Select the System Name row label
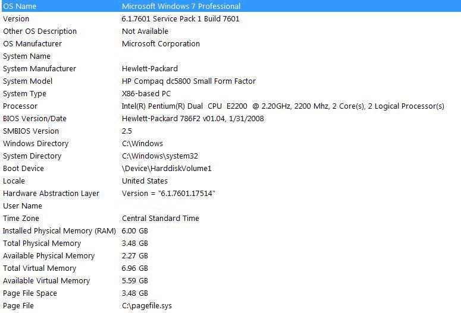The height and width of the screenshot is (313, 461). (27, 56)
